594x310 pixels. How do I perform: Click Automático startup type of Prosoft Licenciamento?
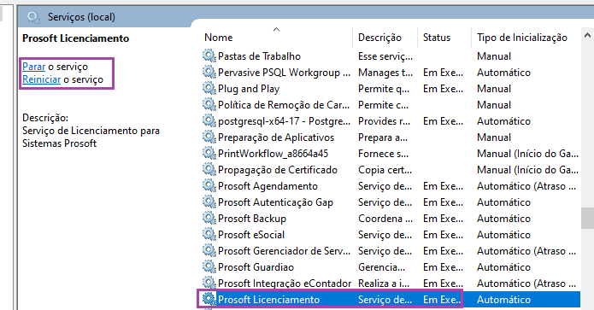coord(503,300)
